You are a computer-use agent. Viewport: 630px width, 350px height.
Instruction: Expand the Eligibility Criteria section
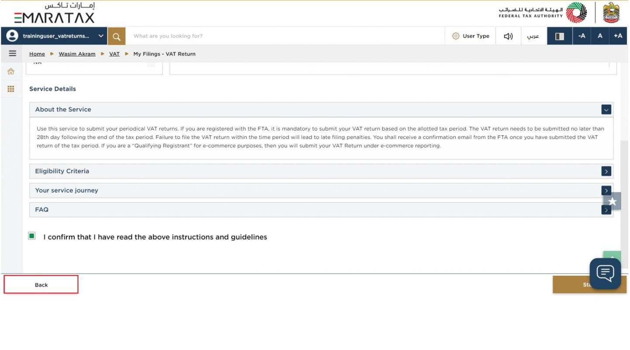[x=606, y=171]
